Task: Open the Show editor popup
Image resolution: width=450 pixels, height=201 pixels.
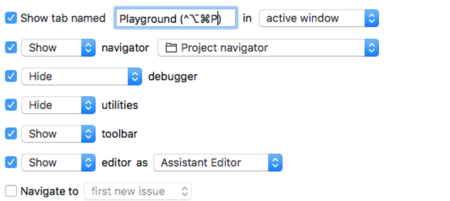Action: tap(58, 163)
